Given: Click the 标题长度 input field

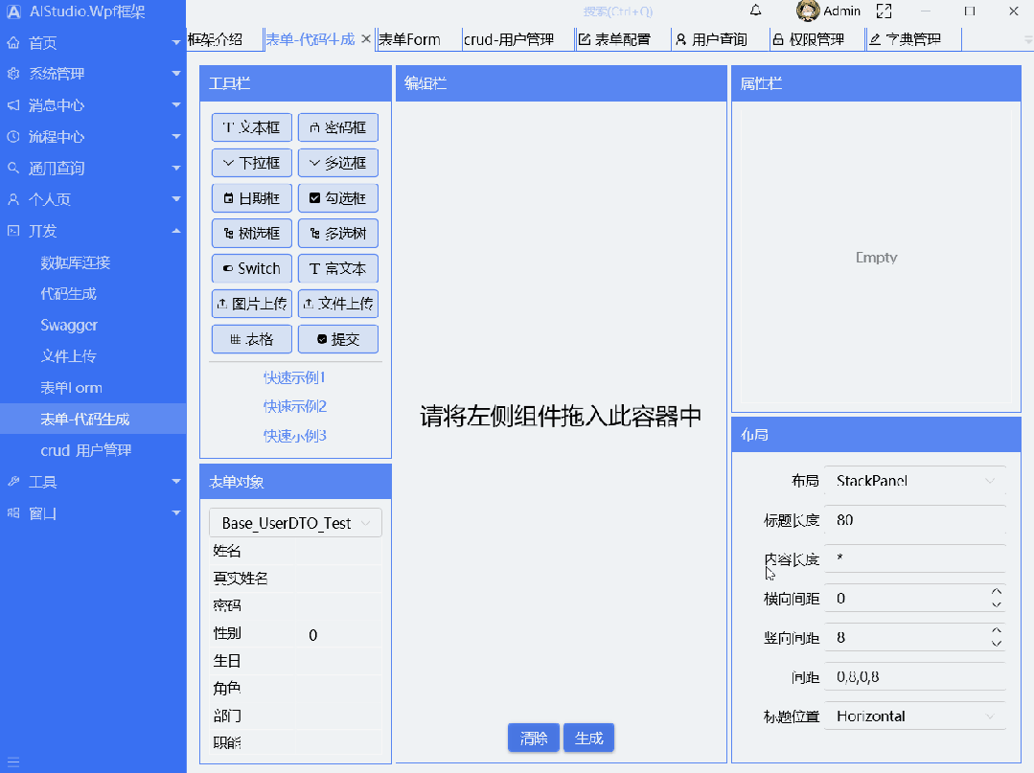Looking at the screenshot, I should coord(915,520).
